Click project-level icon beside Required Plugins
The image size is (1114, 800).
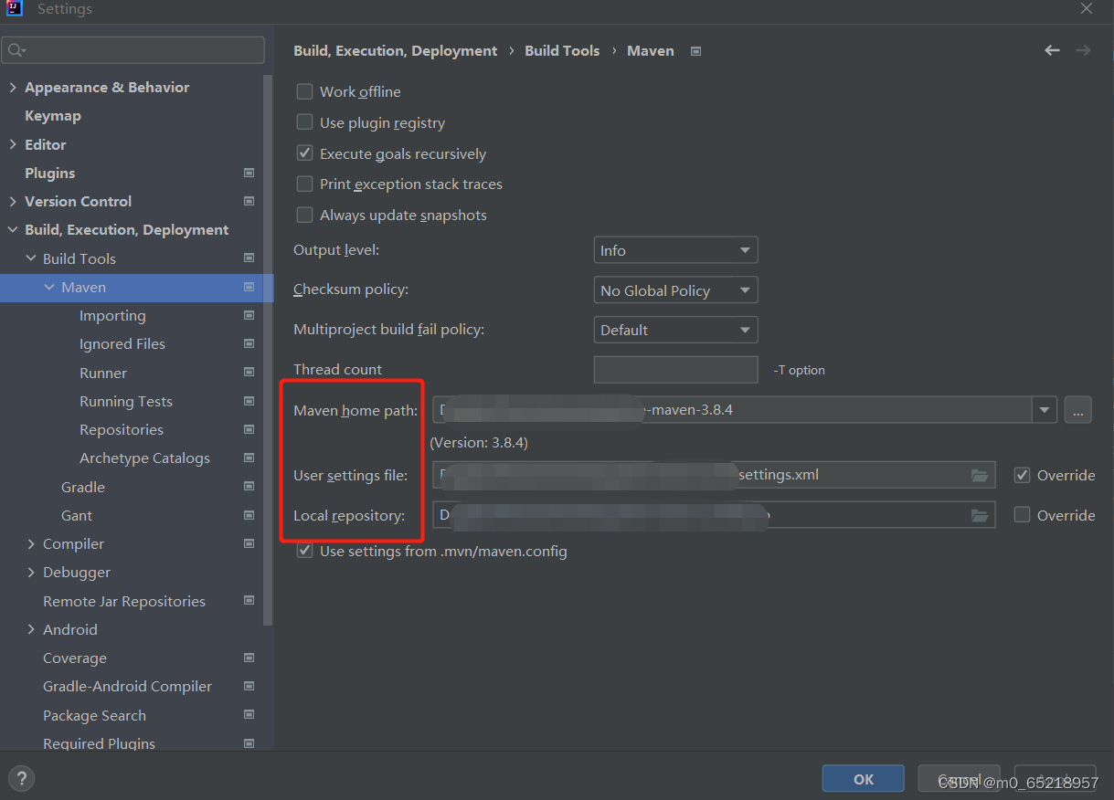pos(249,744)
